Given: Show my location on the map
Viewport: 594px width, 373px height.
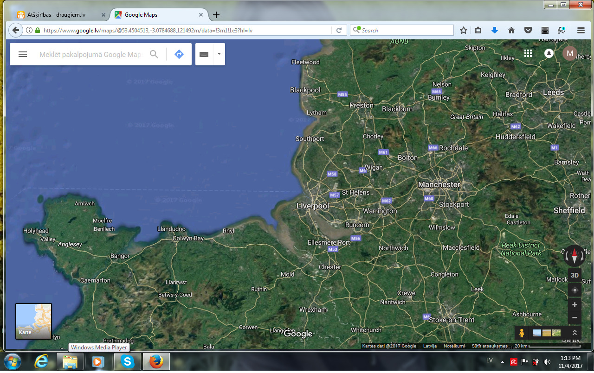Looking at the screenshot, I should coord(575,290).
